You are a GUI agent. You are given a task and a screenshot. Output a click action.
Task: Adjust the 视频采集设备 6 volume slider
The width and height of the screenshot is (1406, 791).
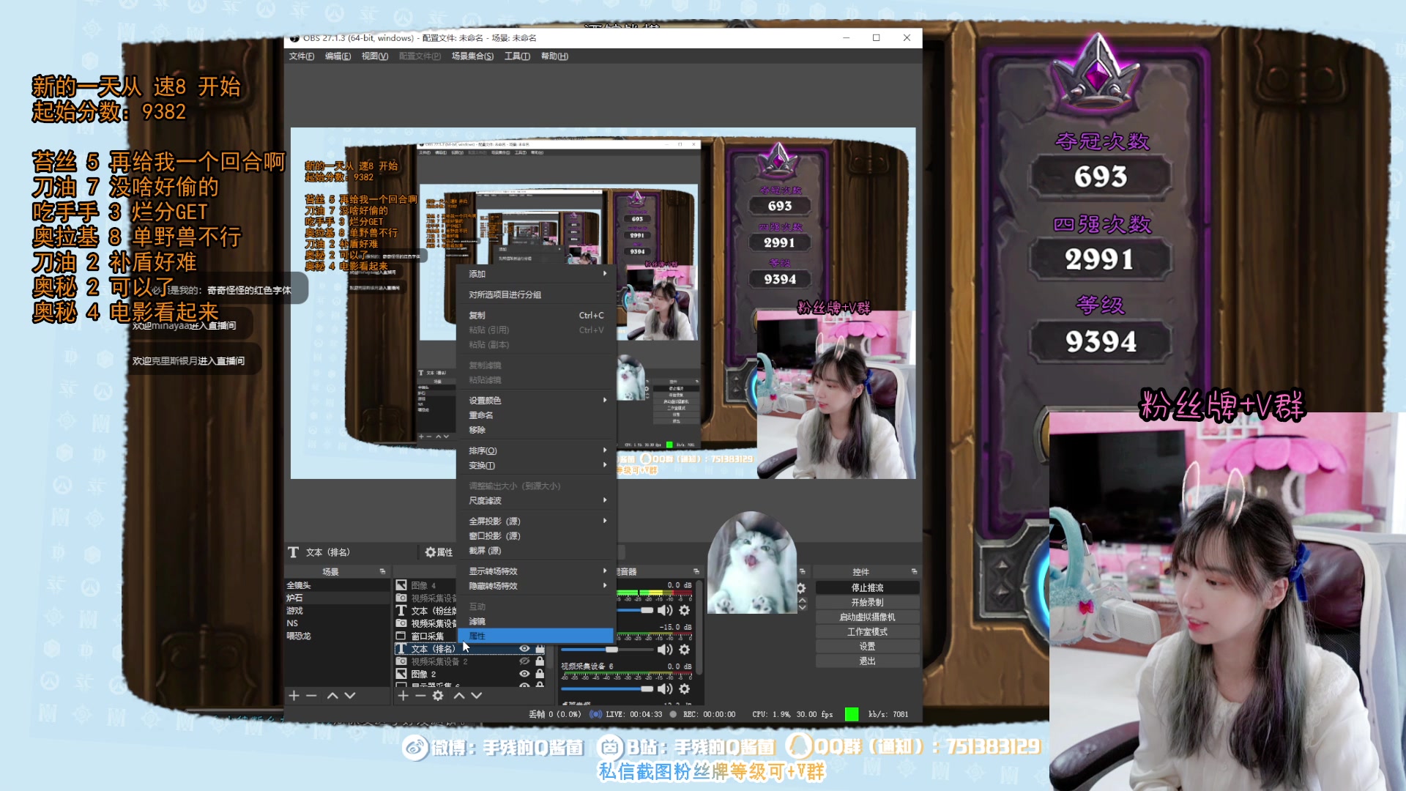coord(607,688)
